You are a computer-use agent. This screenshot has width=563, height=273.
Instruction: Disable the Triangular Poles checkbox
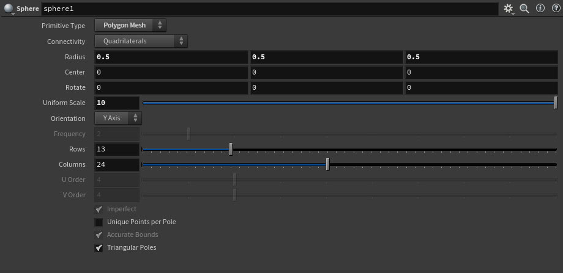pos(99,247)
